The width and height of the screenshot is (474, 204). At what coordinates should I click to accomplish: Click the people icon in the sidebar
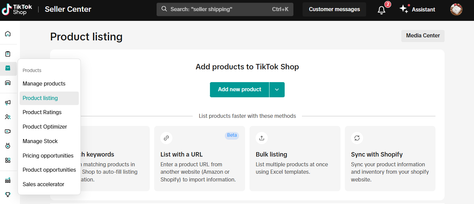click(8, 117)
